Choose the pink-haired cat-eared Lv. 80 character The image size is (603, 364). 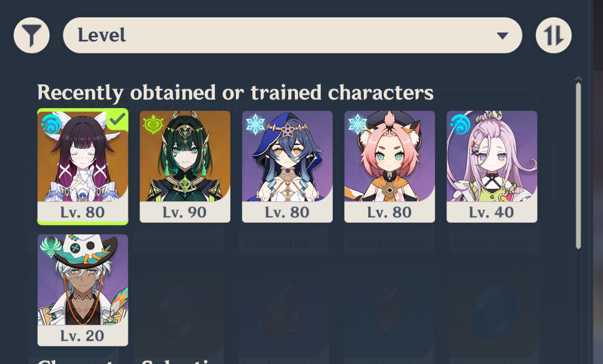coord(390,167)
